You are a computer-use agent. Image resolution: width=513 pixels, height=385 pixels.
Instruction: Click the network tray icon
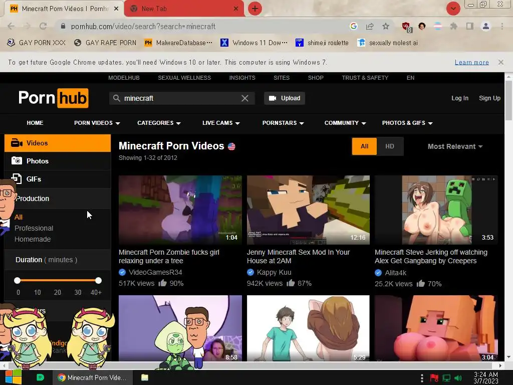click(x=446, y=378)
